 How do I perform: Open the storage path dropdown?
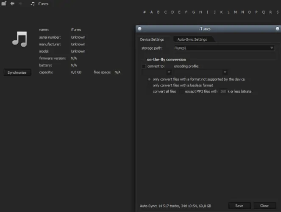[x=272, y=48]
